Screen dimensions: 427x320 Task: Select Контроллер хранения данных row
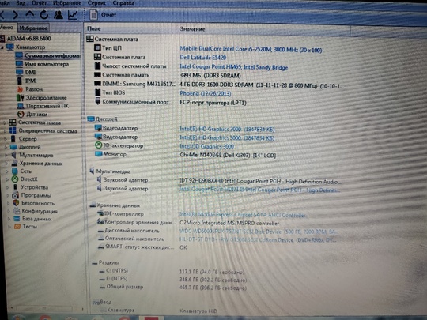point(188,223)
